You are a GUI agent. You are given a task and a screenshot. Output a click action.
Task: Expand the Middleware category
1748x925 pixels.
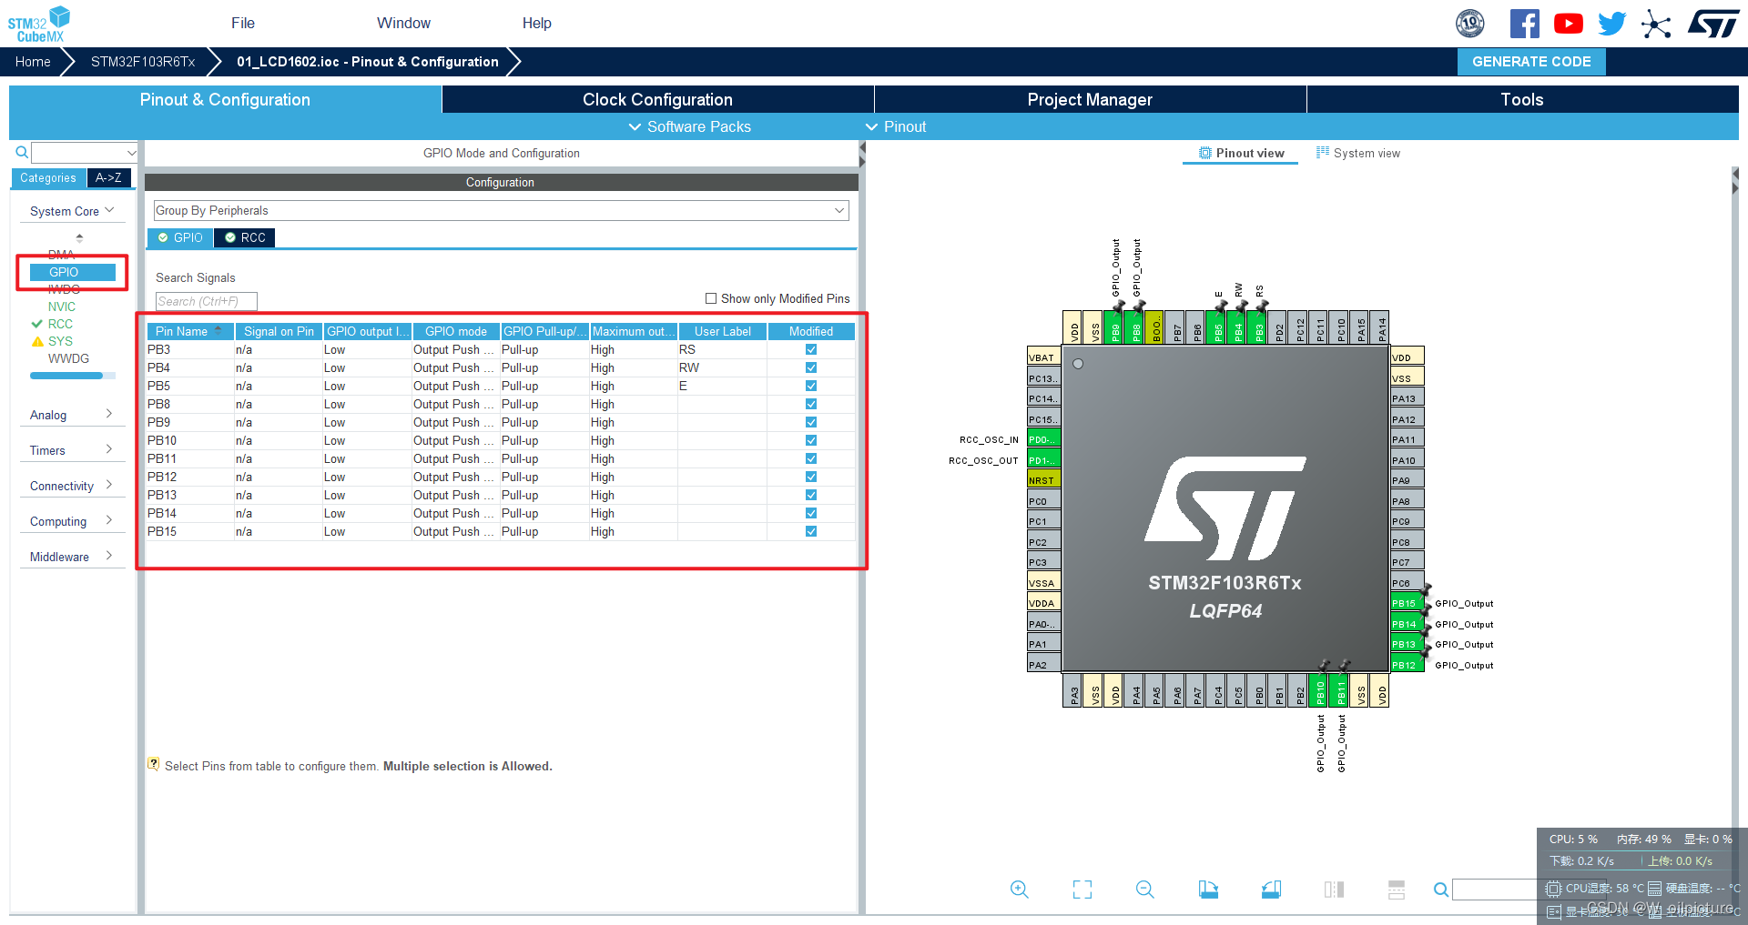(x=72, y=557)
